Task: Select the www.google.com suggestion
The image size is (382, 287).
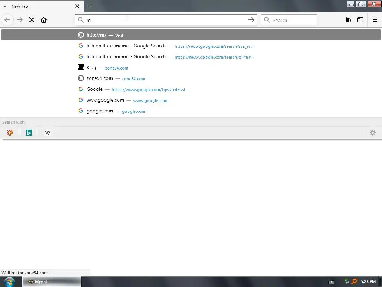Action: click(191, 100)
